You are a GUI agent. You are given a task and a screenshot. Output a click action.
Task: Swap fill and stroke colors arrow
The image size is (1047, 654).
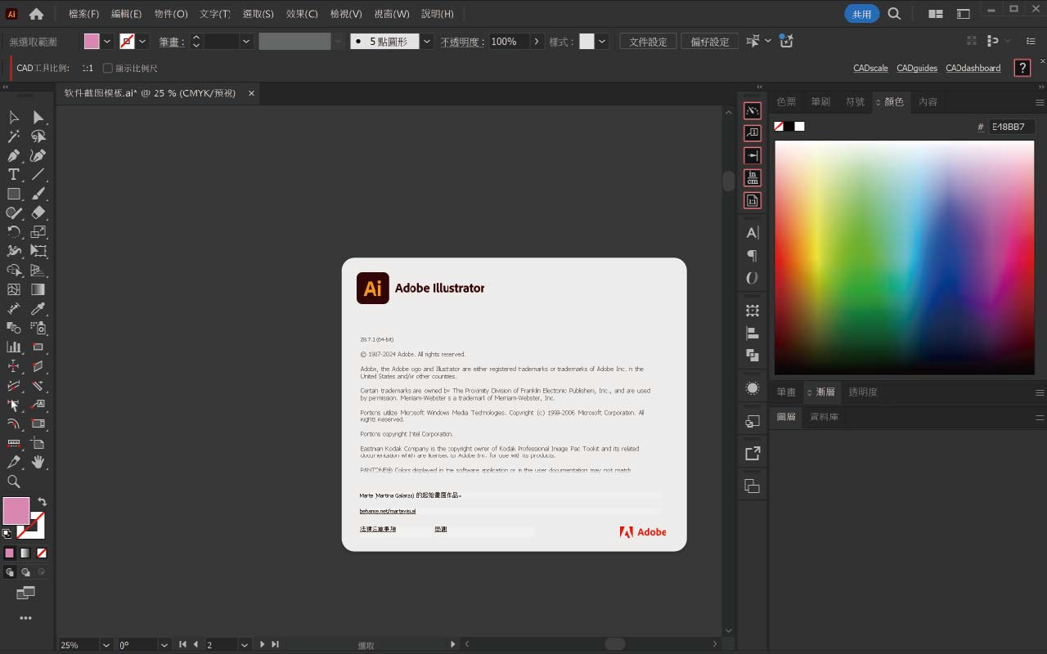(x=43, y=501)
